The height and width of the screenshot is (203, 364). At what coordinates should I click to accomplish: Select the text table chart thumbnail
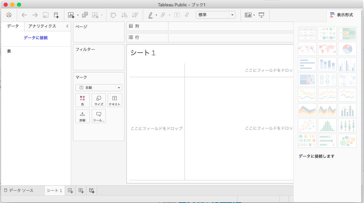(307, 34)
